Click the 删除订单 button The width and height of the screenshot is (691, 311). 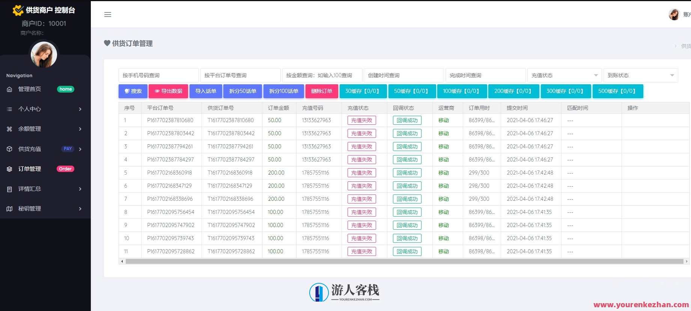pos(322,91)
